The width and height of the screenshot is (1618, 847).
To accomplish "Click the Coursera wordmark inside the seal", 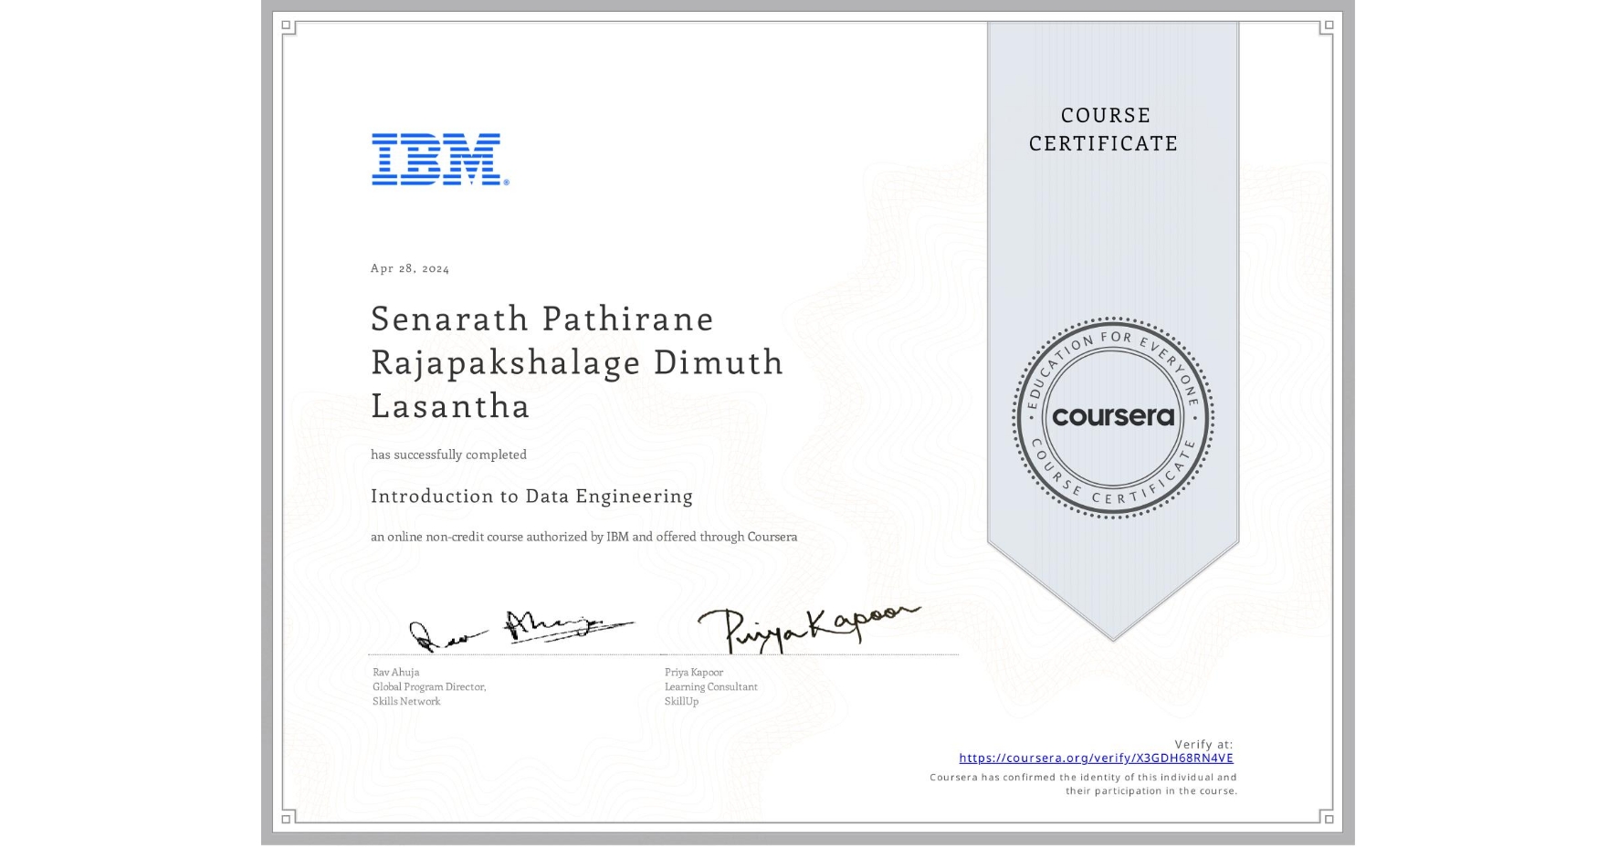I will click(1112, 416).
